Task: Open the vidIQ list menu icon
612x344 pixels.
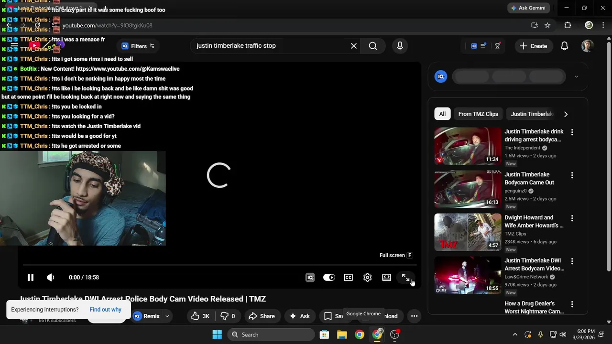Action: [x=483, y=45]
